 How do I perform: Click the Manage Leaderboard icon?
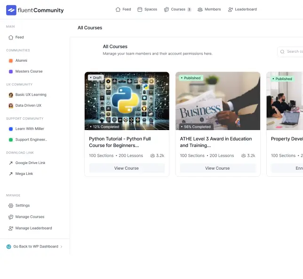11,228
